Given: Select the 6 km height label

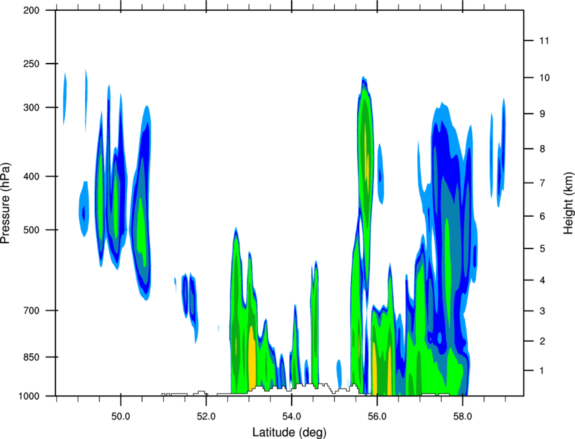Looking at the screenshot, I should [542, 216].
